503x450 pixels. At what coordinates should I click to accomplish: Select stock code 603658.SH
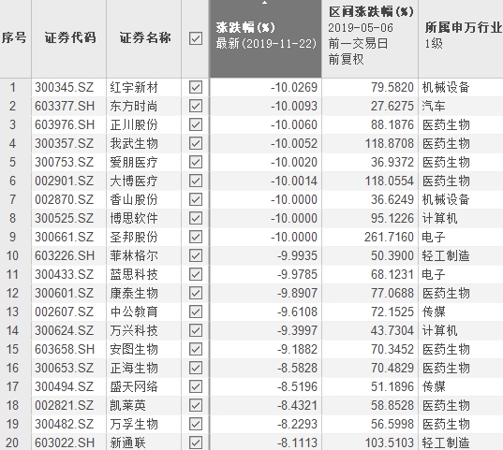click(65, 349)
